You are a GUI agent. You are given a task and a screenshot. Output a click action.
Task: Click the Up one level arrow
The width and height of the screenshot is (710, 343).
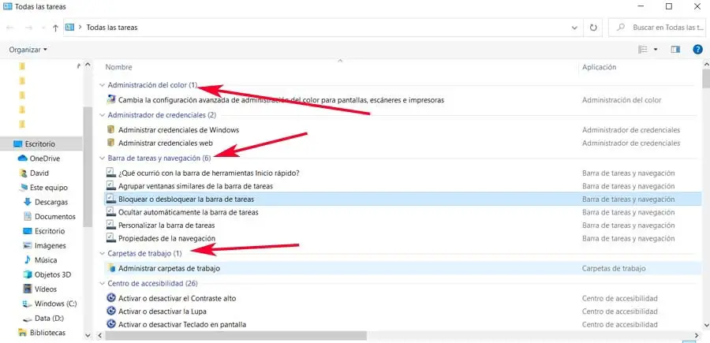coord(55,28)
